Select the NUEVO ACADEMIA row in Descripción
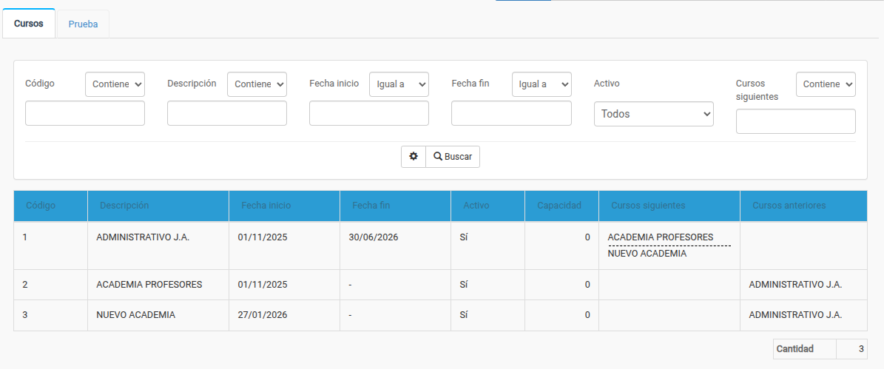This screenshot has width=884, height=369. [x=135, y=315]
